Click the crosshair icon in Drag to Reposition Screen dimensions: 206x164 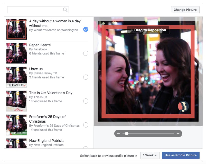pyautogui.click(x=132, y=30)
